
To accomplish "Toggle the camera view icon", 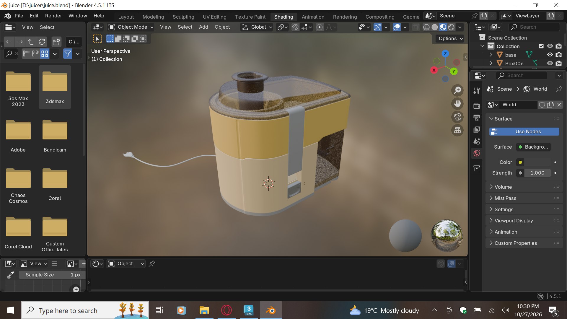I will pyautogui.click(x=457, y=117).
